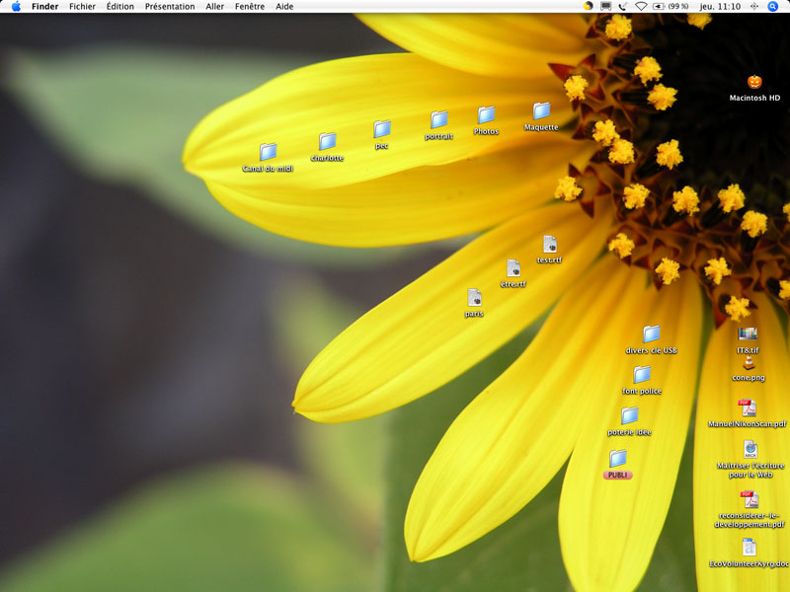Open the Présentation menu
The height and width of the screenshot is (592, 790).
tap(170, 7)
